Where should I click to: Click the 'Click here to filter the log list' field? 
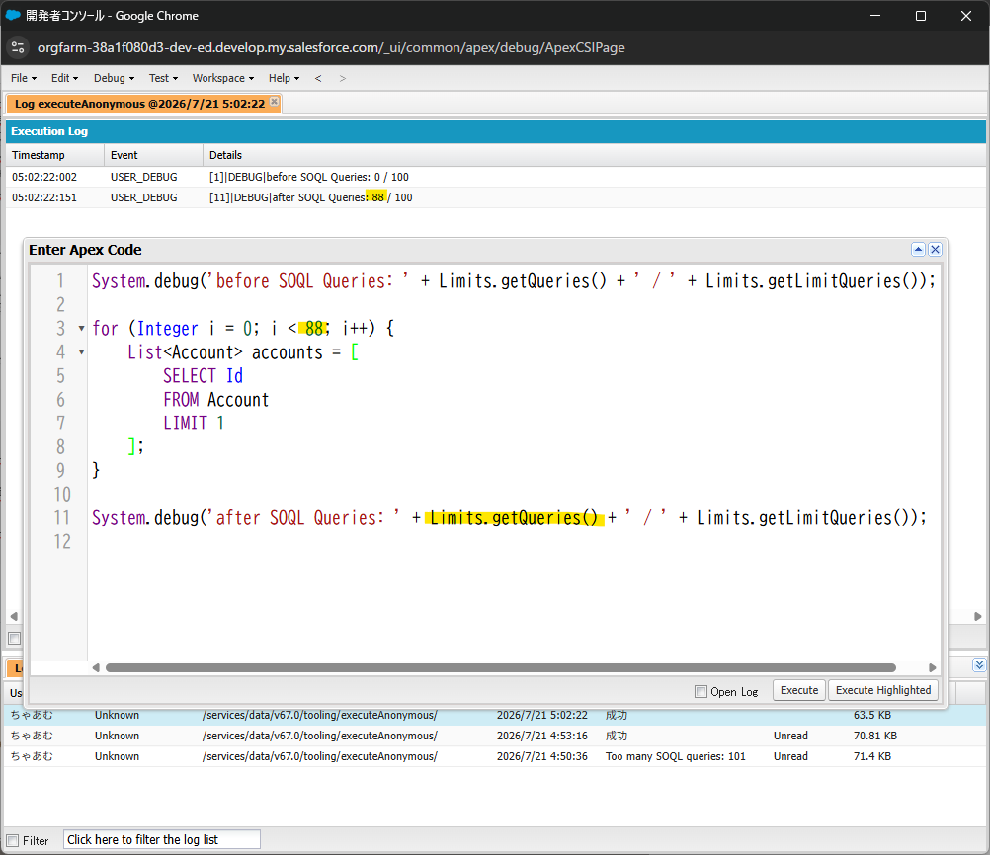162,840
